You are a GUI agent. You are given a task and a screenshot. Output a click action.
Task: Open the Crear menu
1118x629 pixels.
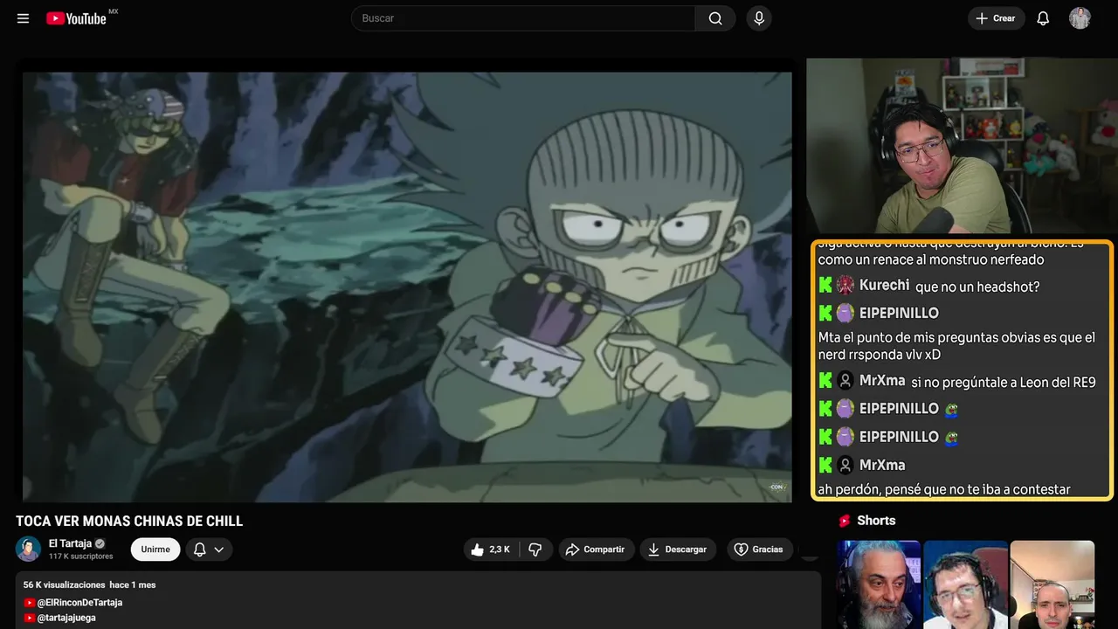point(996,18)
